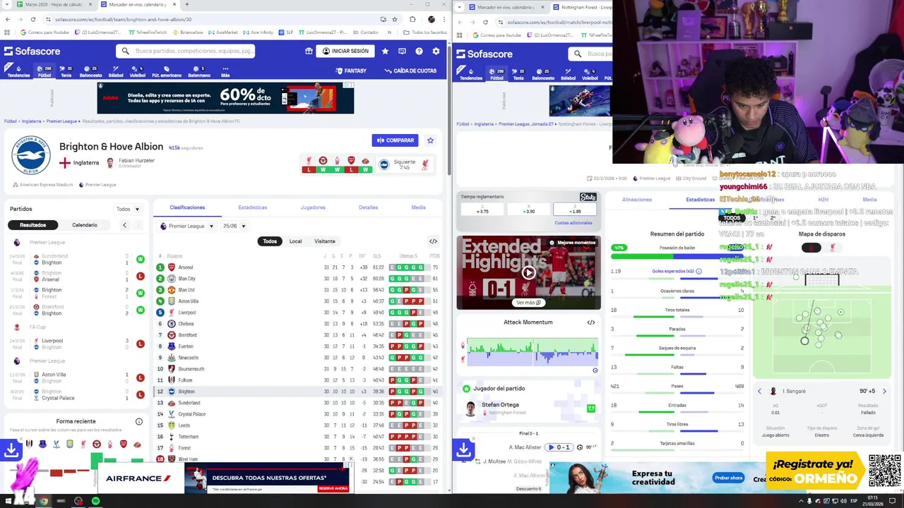Open Premier League competition dropdown
Screen dimensions: 904x508
click(186, 226)
